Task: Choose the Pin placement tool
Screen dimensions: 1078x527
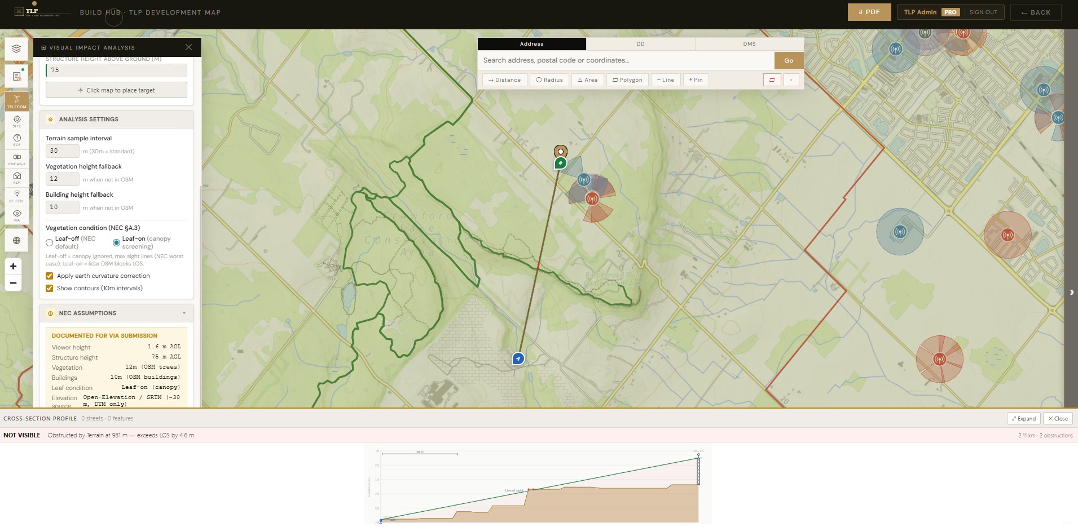Action: (x=696, y=80)
